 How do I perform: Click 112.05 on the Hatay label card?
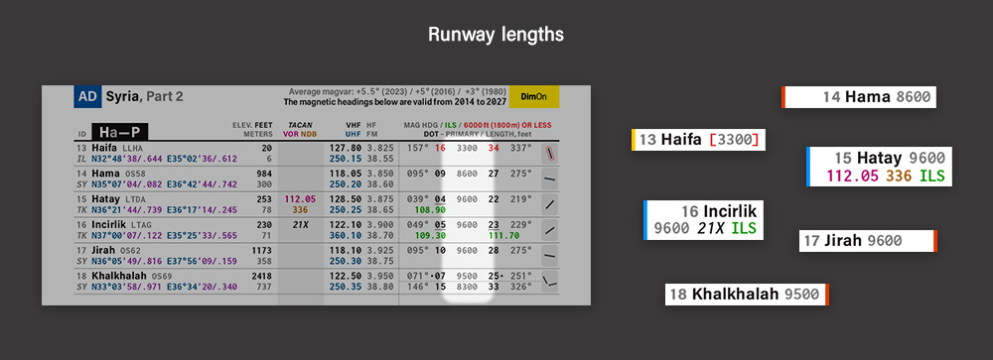click(852, 176)
